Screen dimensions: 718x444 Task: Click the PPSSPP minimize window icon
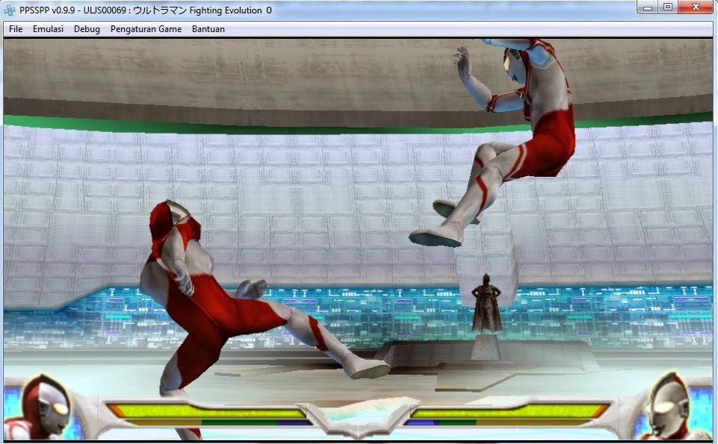(x=647, y=7)
